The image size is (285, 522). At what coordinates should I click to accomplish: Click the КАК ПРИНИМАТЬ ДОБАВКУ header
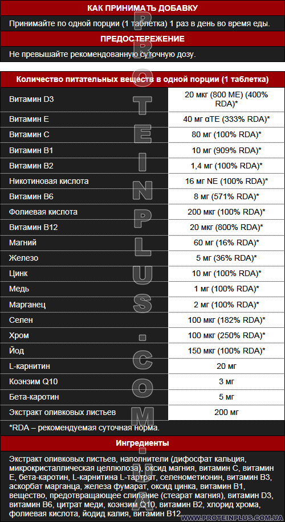point(142,8)
